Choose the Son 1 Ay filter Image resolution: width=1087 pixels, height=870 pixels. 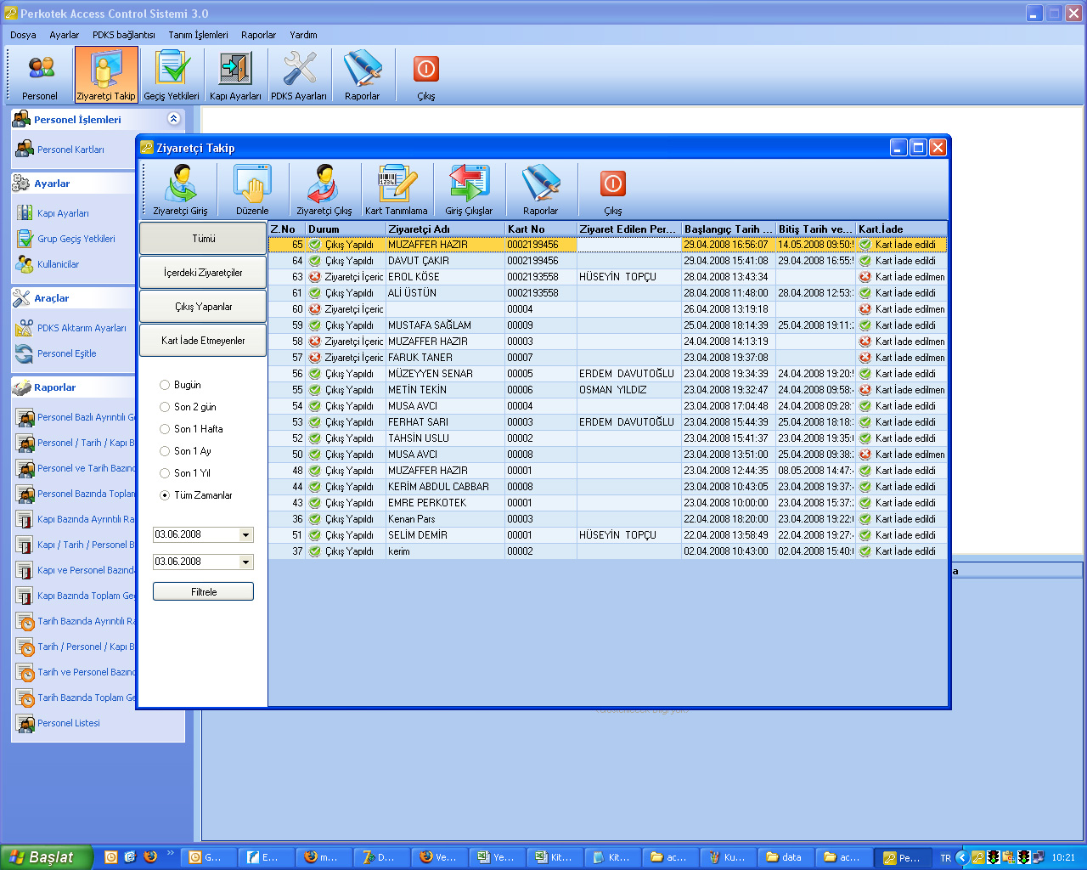pos(165,451)
